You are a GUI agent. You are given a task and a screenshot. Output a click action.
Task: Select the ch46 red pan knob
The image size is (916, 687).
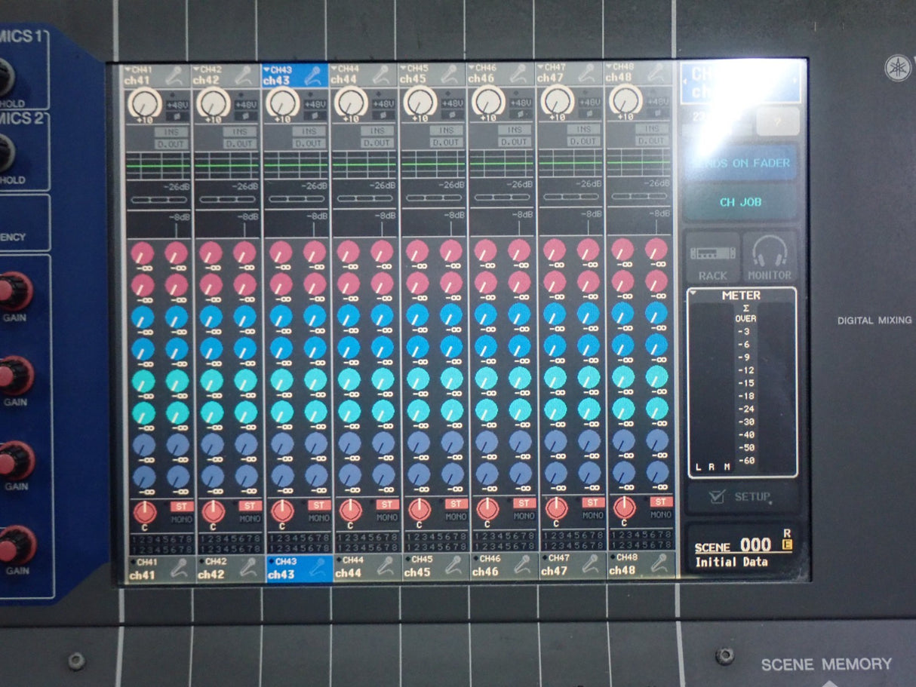click(x=487, y=510)
